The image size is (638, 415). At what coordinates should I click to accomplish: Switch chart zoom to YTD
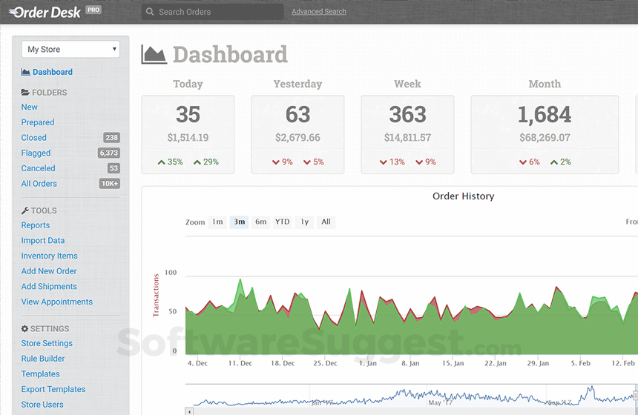282,222
